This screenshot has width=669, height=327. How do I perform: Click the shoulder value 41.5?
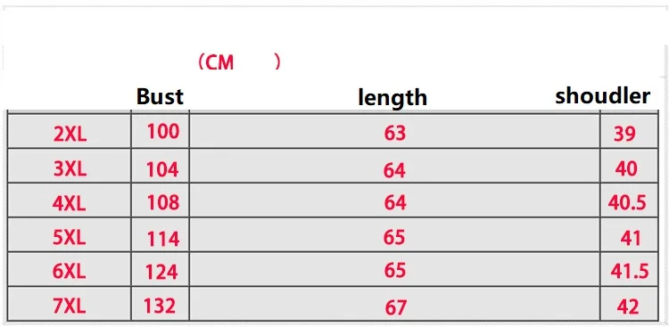[x=630, y=271]
